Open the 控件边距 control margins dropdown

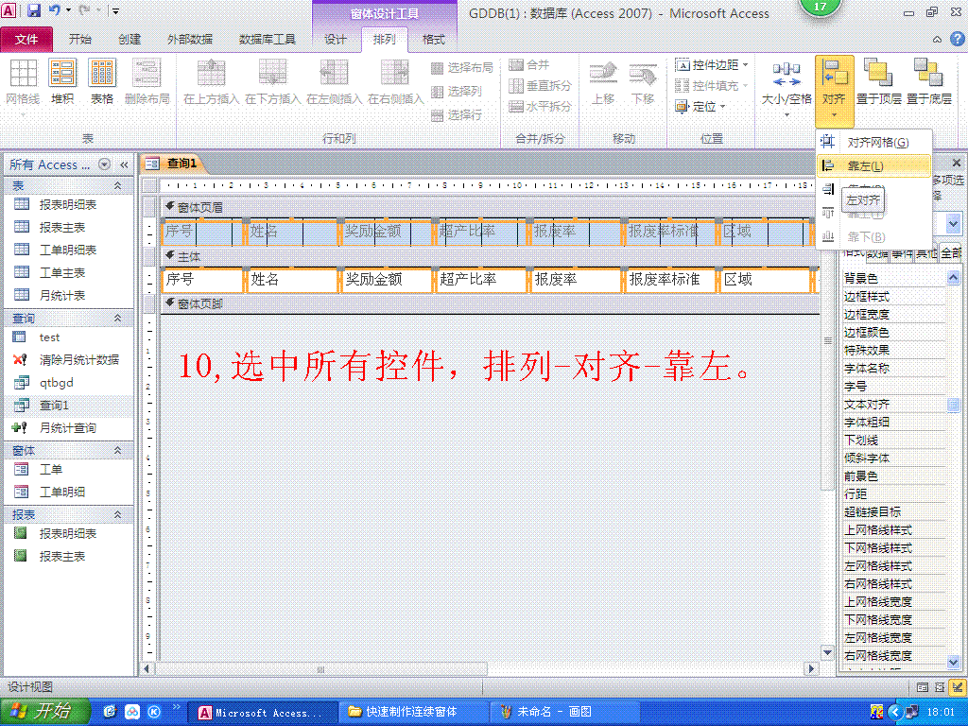tap(712, 65)
